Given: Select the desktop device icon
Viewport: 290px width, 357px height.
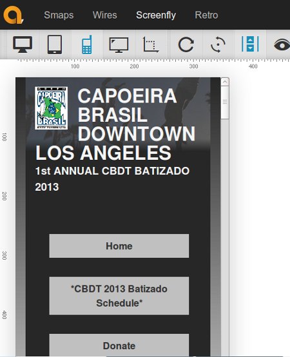Looking at the screenshot, I should [x=23, y=44].
